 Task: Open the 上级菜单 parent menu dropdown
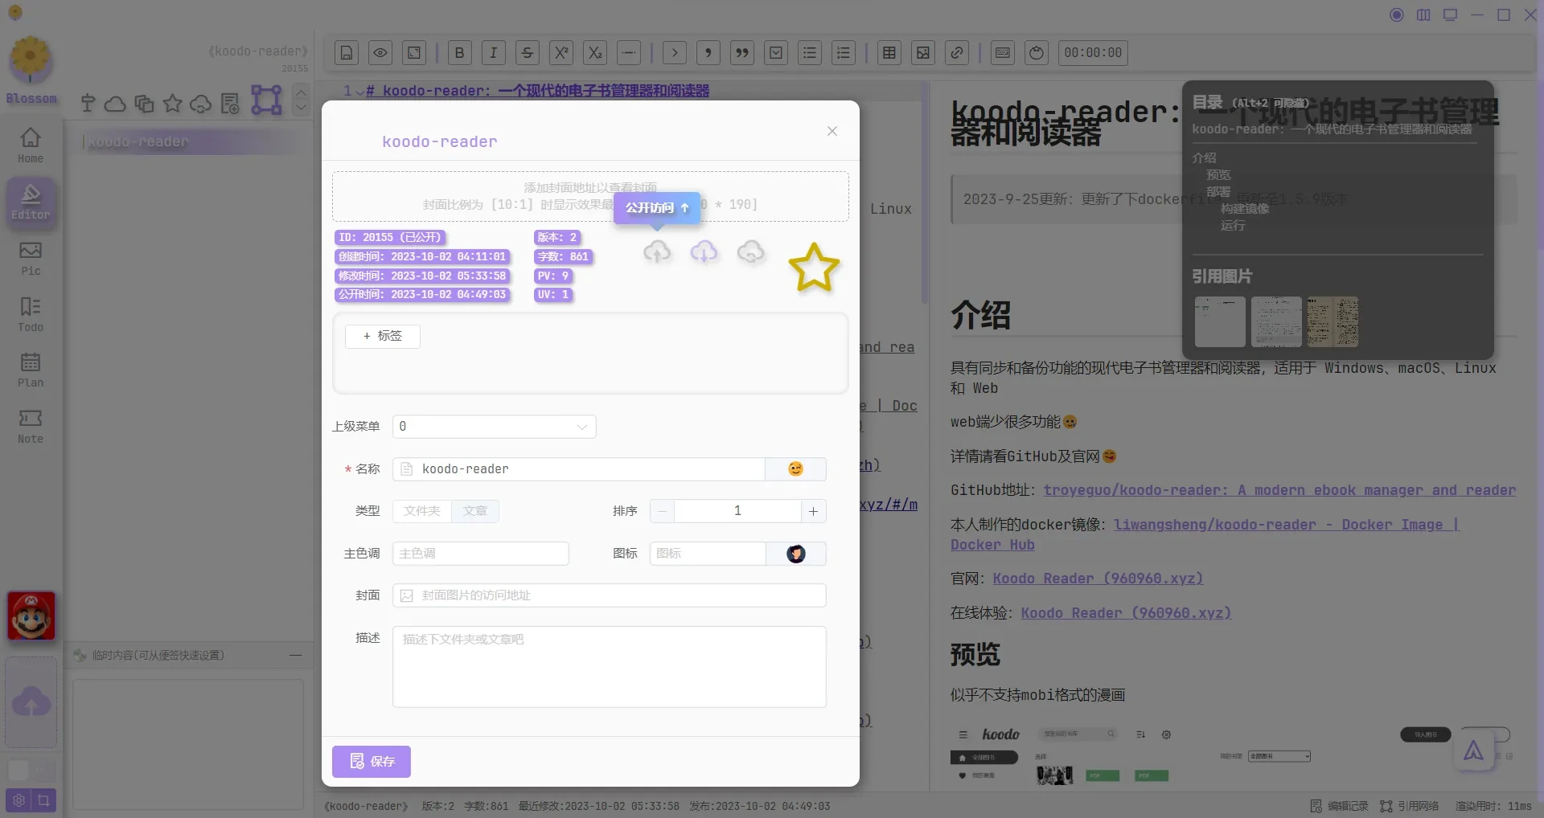[494, 427]
